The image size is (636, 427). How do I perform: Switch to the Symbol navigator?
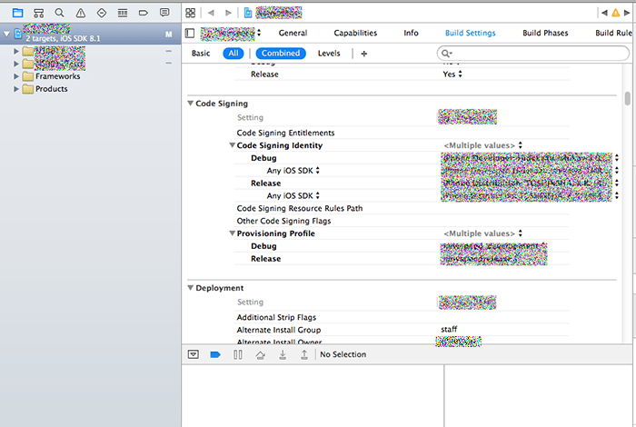(38, 13)
